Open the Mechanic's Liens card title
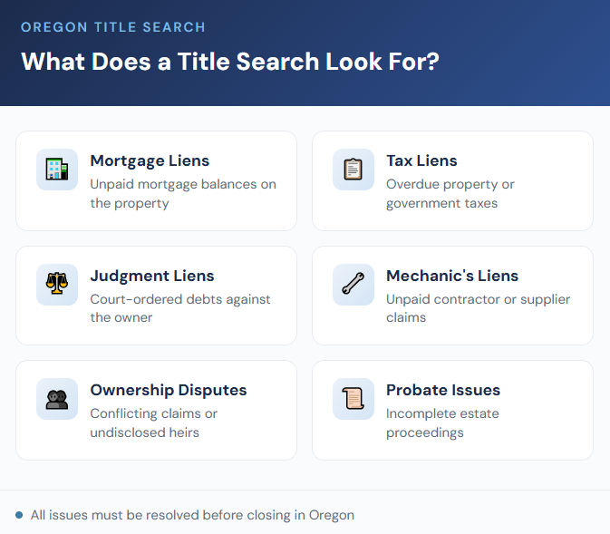610x534 pixels. pyautogui.click(x=452, y=276)
